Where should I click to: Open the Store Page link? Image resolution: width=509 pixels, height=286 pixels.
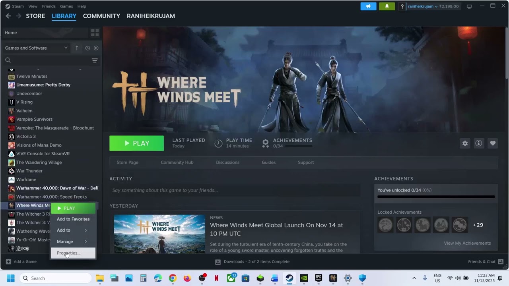point(127,162)
